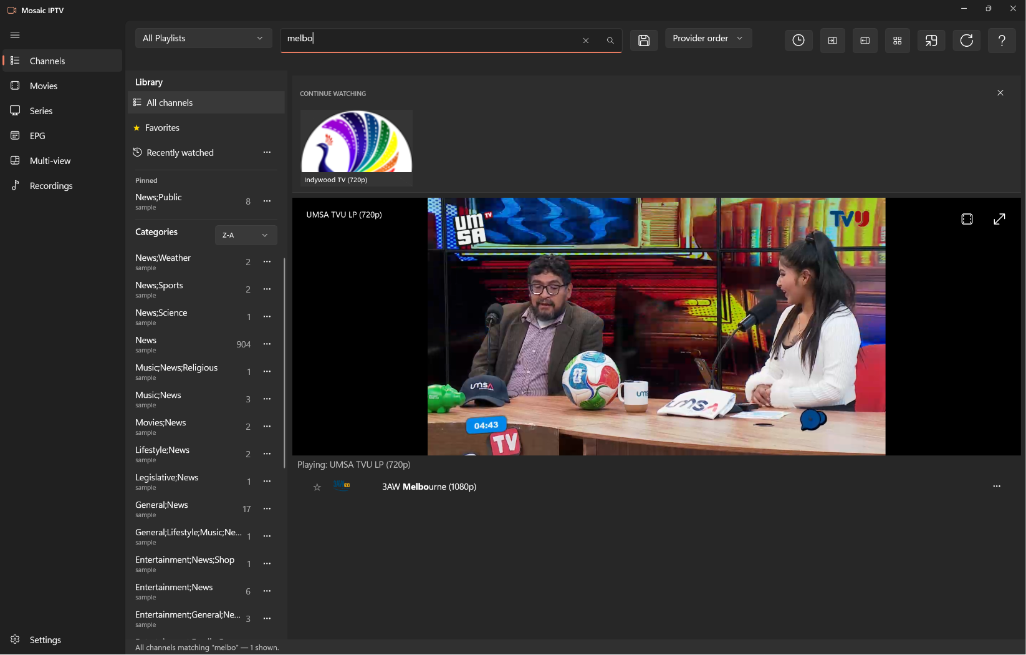
Task: Select All channels in the Library
Action: click(x=206, y=103)
